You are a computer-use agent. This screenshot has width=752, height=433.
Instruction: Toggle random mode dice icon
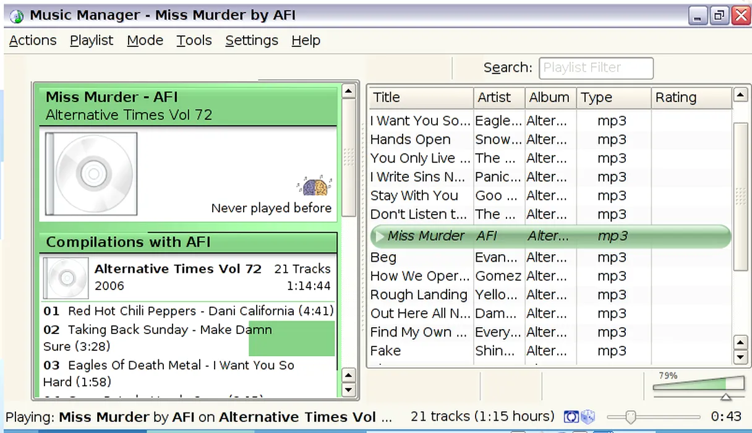pyautogui.click(x=587, y=417)
